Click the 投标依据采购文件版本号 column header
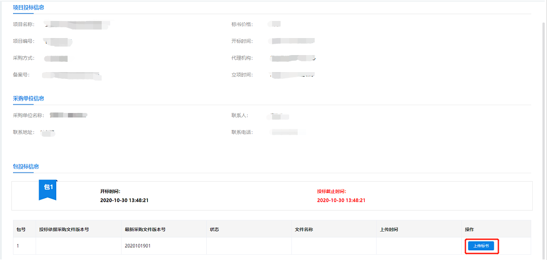547x260 pixels. coord(64,229)
